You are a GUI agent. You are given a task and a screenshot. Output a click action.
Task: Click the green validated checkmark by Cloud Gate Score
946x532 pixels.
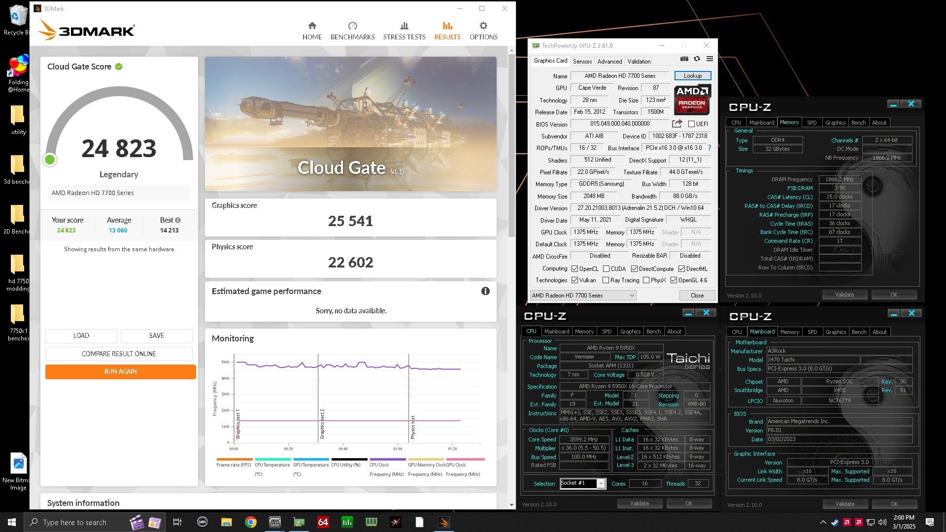click(x=119, y=66)
